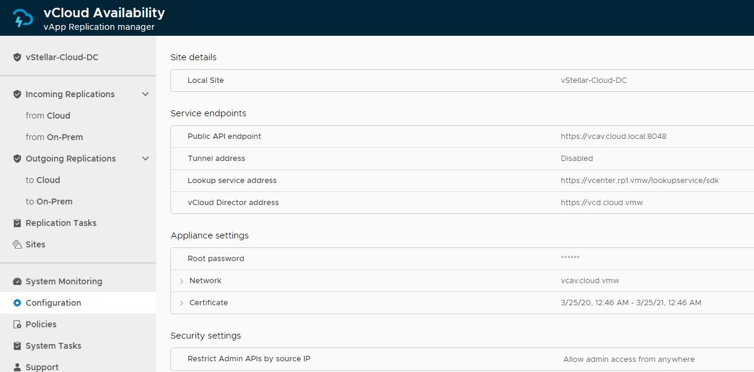Click the https://vcd.cloud.vmw value
Viewport: 754px width, 372px height.
coord(601,203)
